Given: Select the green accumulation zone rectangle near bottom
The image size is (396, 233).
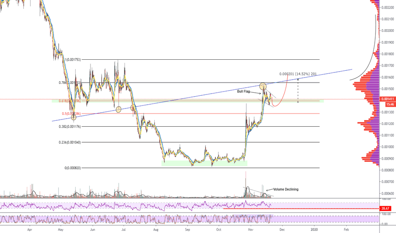Looking at the screenshot, I should point(204,163).
